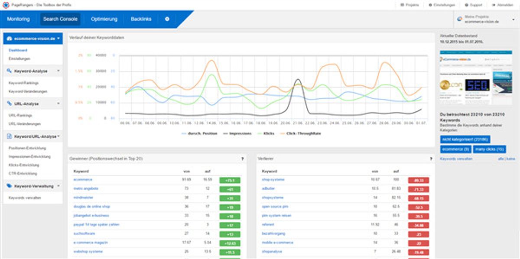This screenshot has width=520, height=259.
Task: Click the Meine Projekte project logo icon
Action: (x=460, y=19)
